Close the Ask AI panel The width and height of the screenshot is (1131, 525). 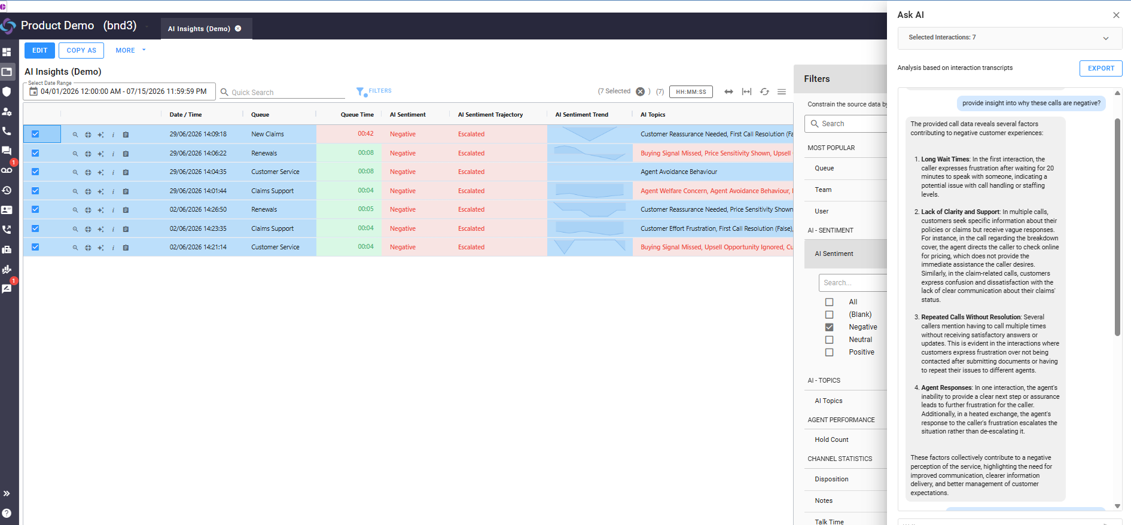(1116, 15)
